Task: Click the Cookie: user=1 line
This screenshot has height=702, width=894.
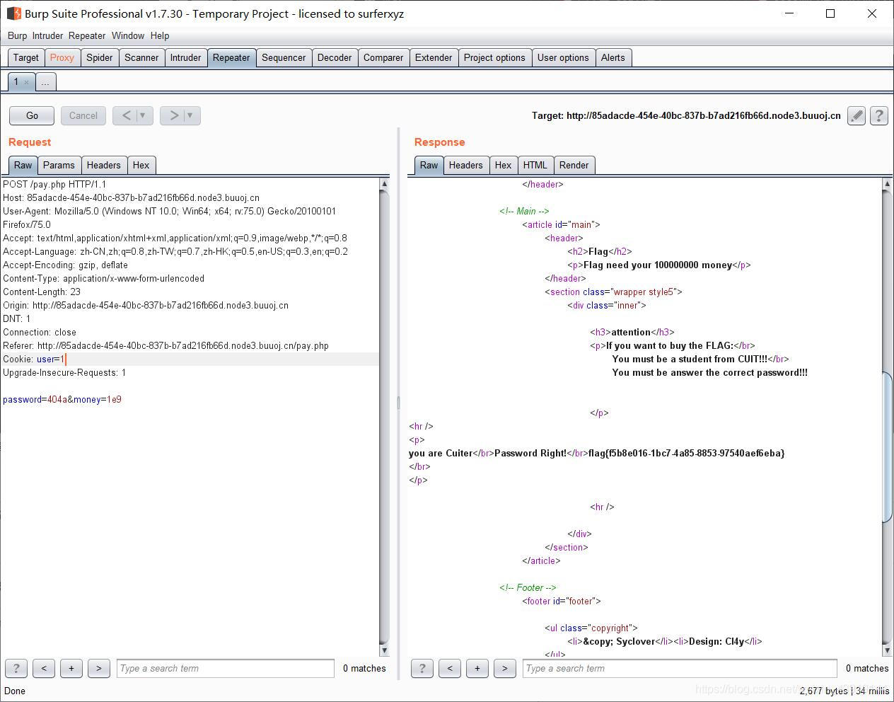Action: coord(34,359)
